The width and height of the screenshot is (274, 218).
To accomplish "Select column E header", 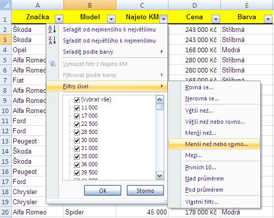I will click(247, 5).
